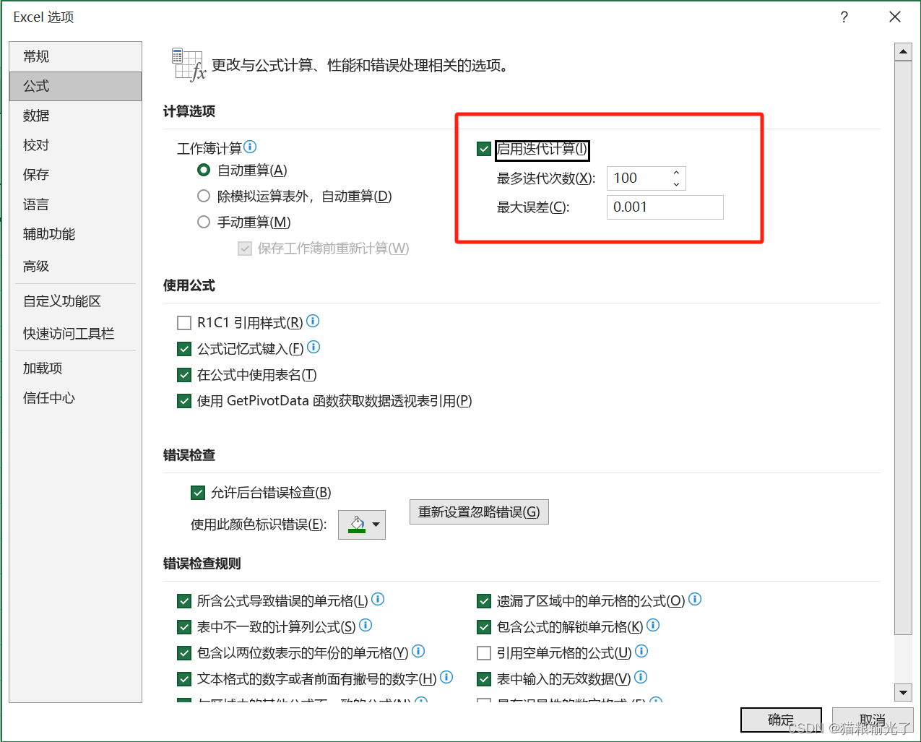Image resolution: width=921 pixels, height=742 pixels.
Task: Toggle 包含以两位数表示的年份的单元格 checkbox
Action: tap(184, 653)
